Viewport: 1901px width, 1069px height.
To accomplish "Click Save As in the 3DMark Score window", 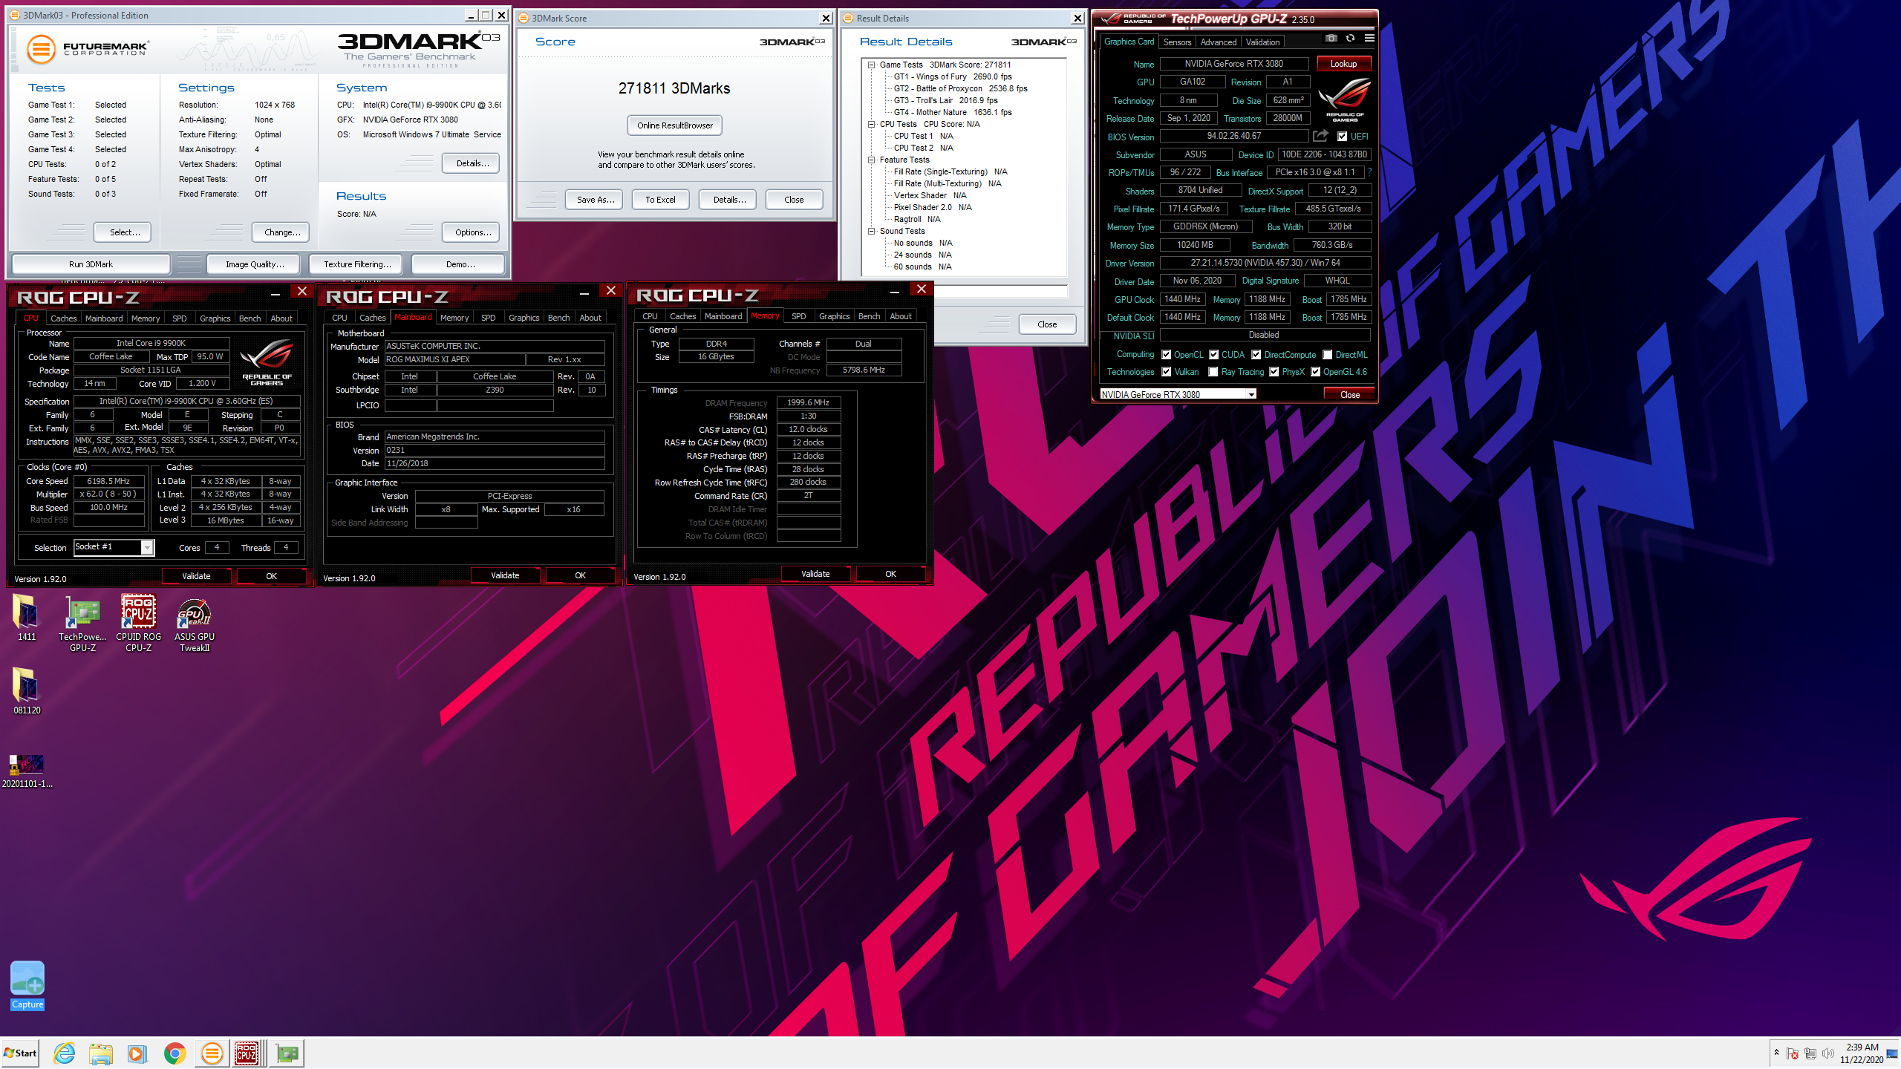I will click(x=595, y=200).
